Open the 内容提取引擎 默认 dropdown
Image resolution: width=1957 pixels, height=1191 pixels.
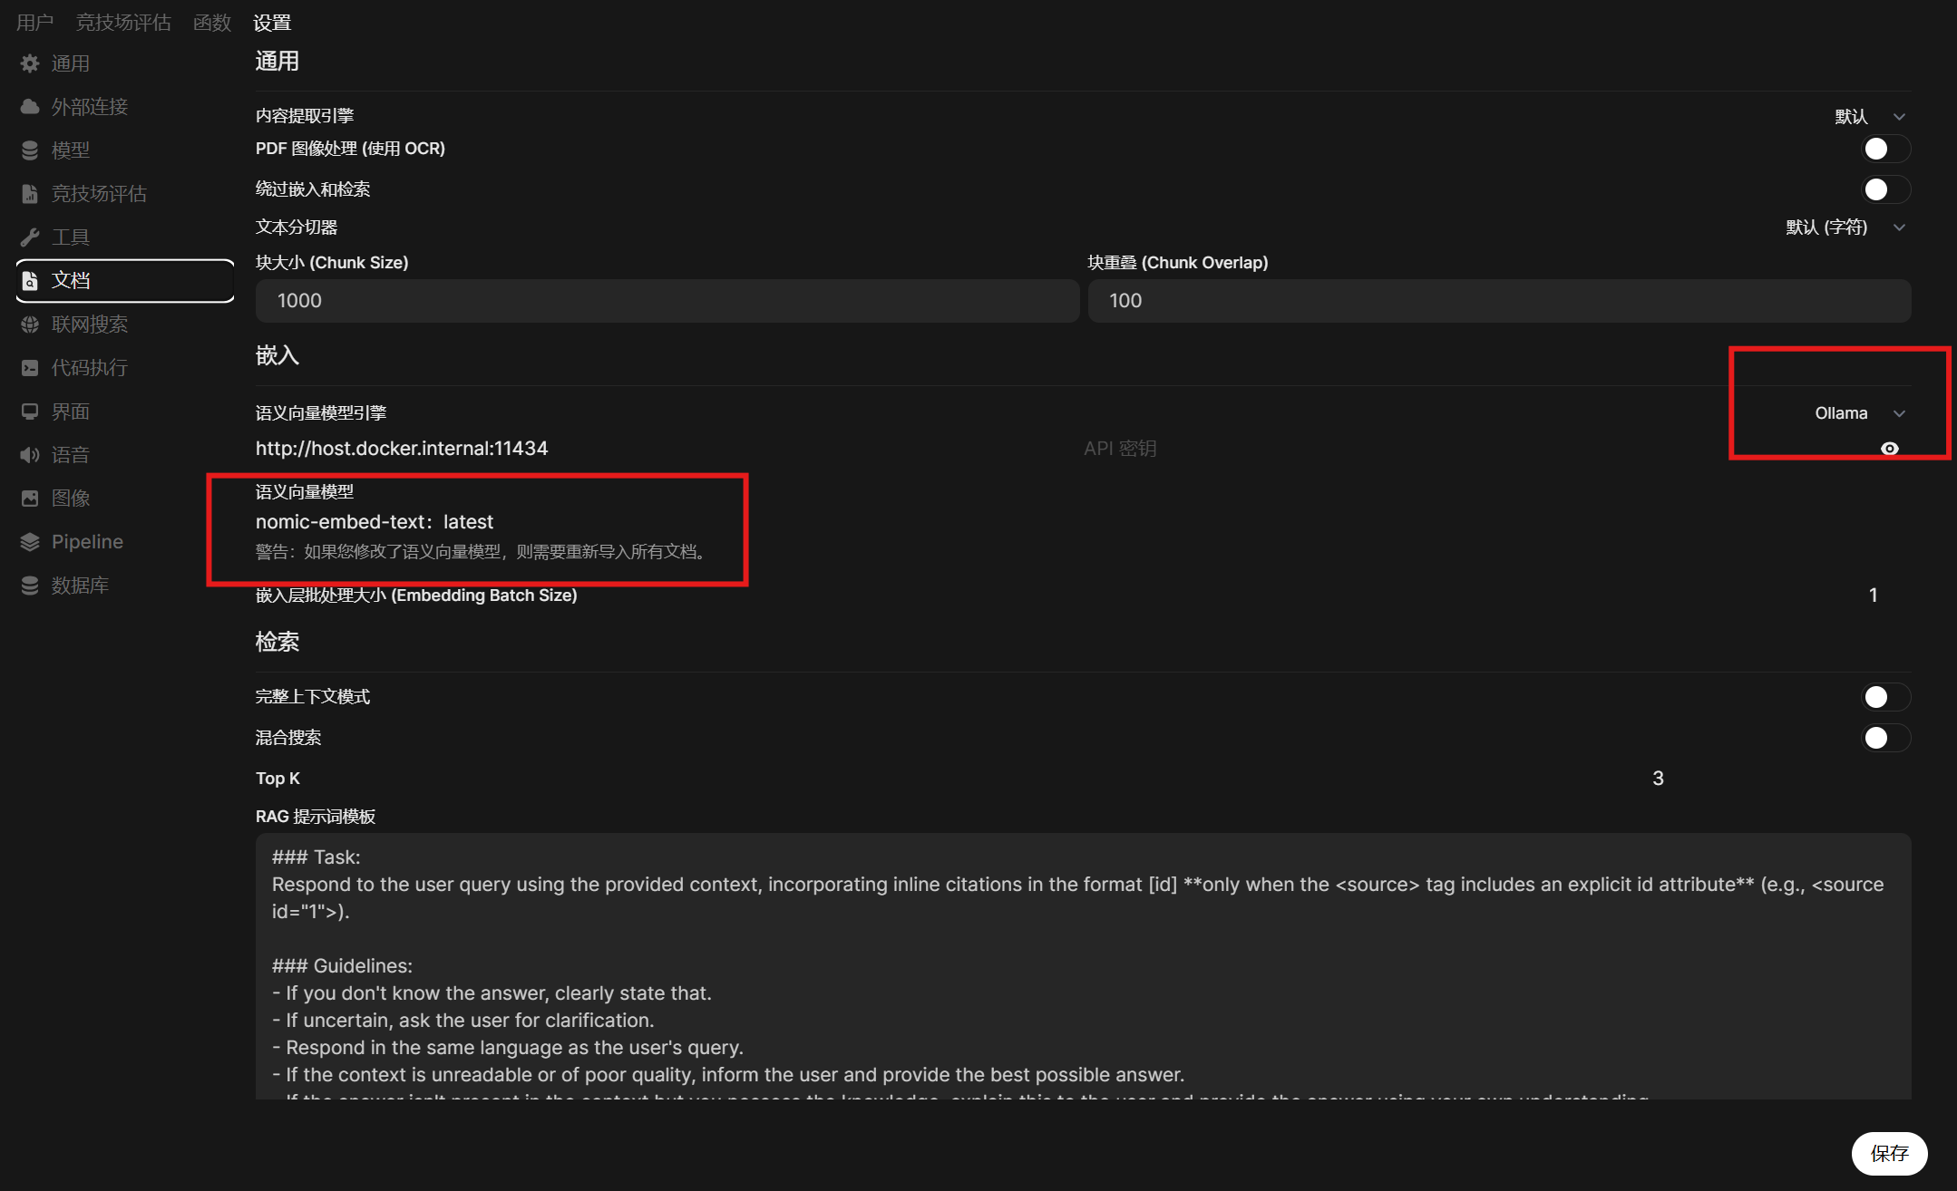pyautogui.click(x=1869, y=117)
